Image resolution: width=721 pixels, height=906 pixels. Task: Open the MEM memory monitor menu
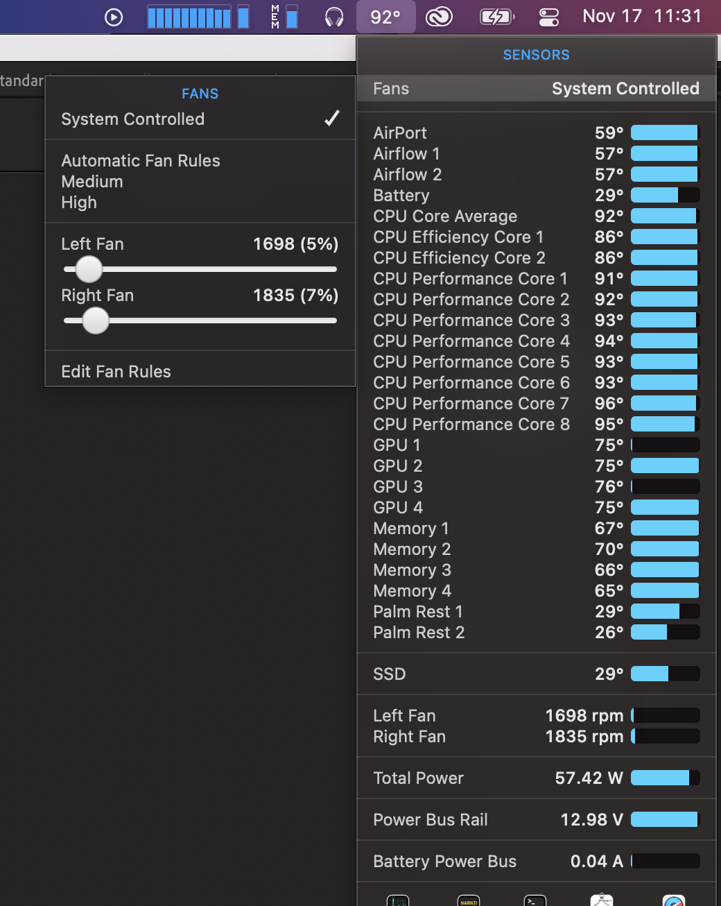point(284,17)
